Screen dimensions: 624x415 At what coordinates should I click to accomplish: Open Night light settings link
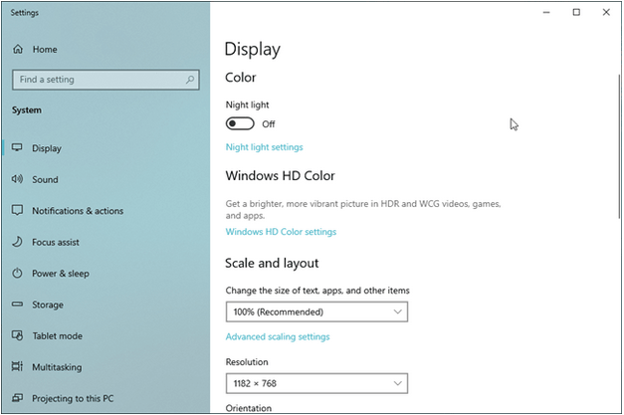[265, 147]
